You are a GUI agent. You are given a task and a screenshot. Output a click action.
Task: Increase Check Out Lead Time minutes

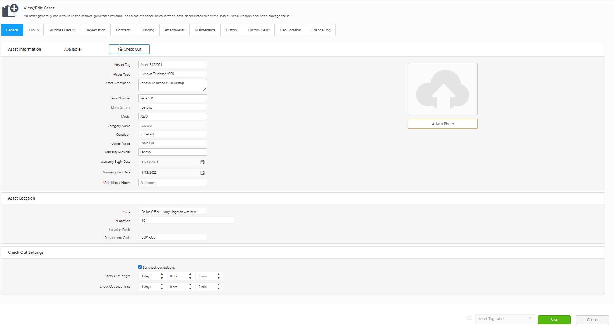(x=219, y=285)
